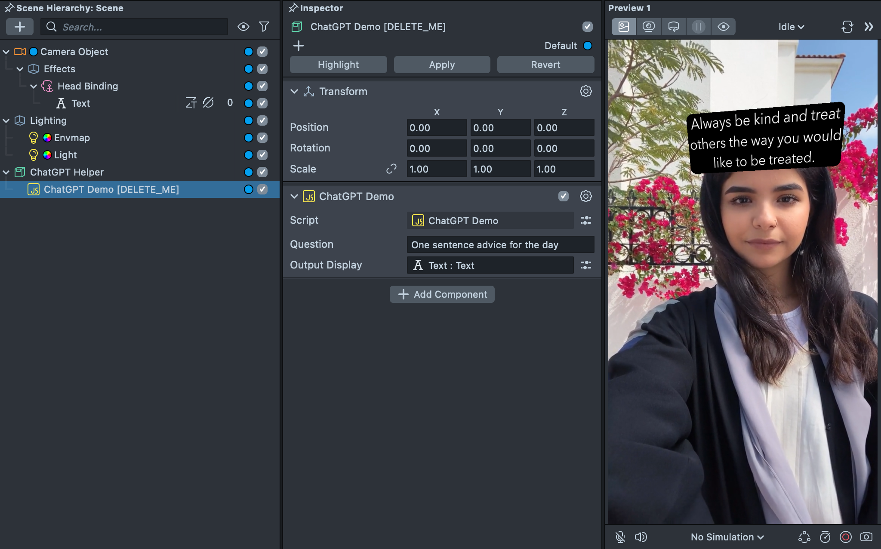Click the flip camera rotation icon
Screen dimensions: 881x549
coord(847,27)
